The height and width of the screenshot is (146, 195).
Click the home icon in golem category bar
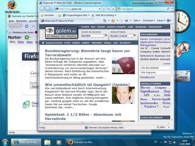(x=43, y=43)
